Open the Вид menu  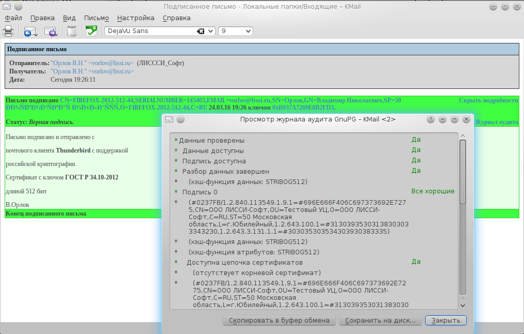pos(69,18)
